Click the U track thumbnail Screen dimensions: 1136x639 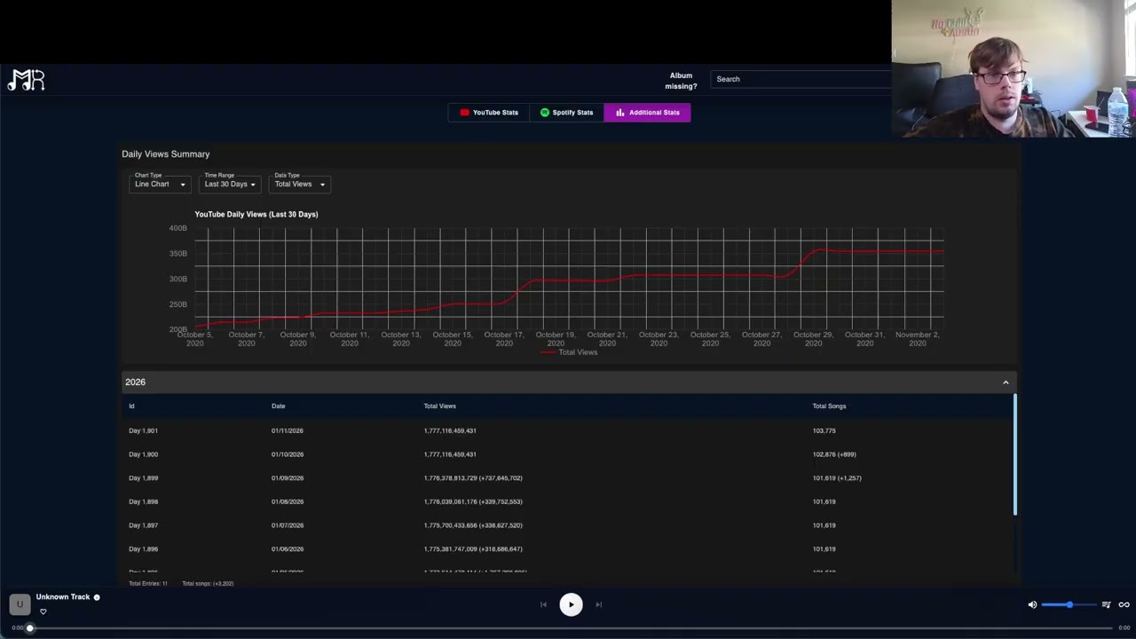coord(20,604)
